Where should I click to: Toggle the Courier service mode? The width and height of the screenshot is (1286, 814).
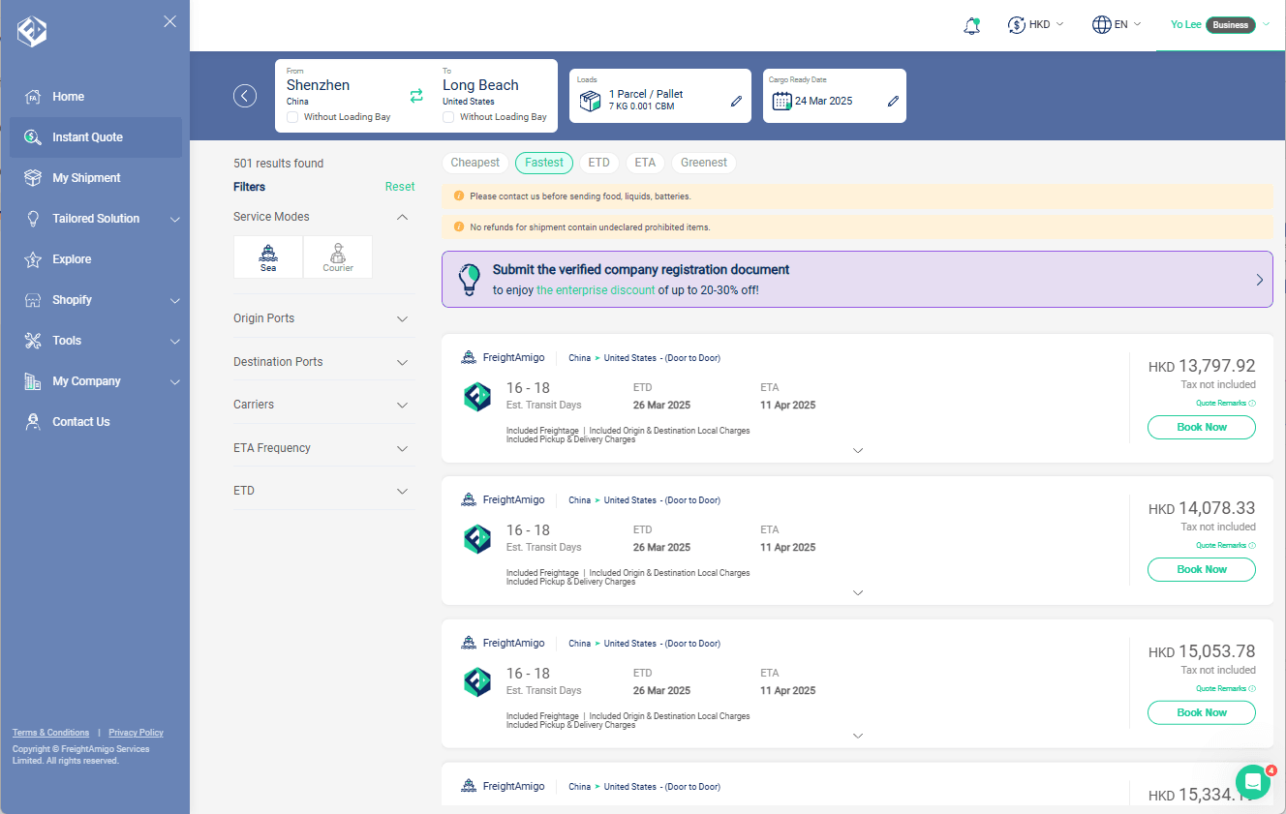pyautogui.click(x=338, y=257)
